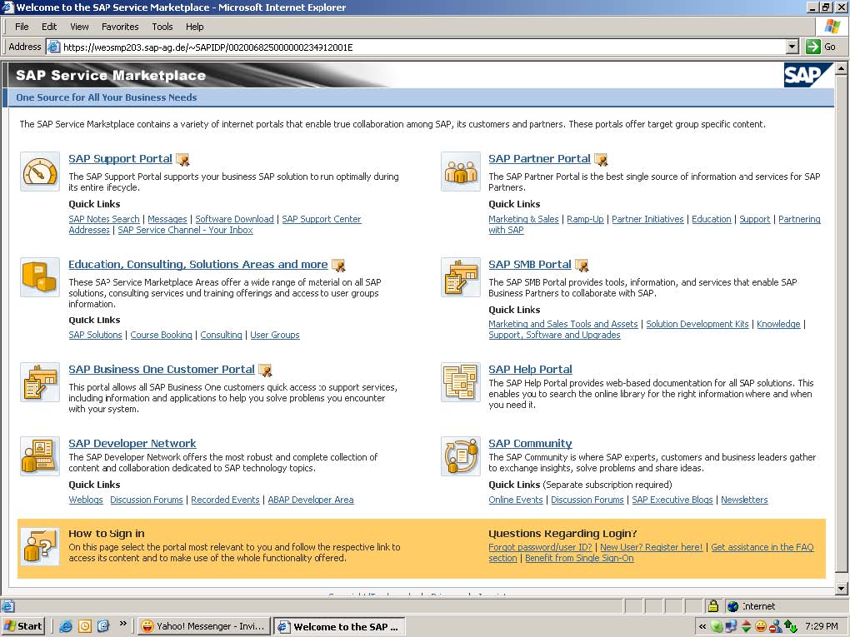
Task: Click certificate badge next to SAP SMB Portal
Action: coord(582,265)
